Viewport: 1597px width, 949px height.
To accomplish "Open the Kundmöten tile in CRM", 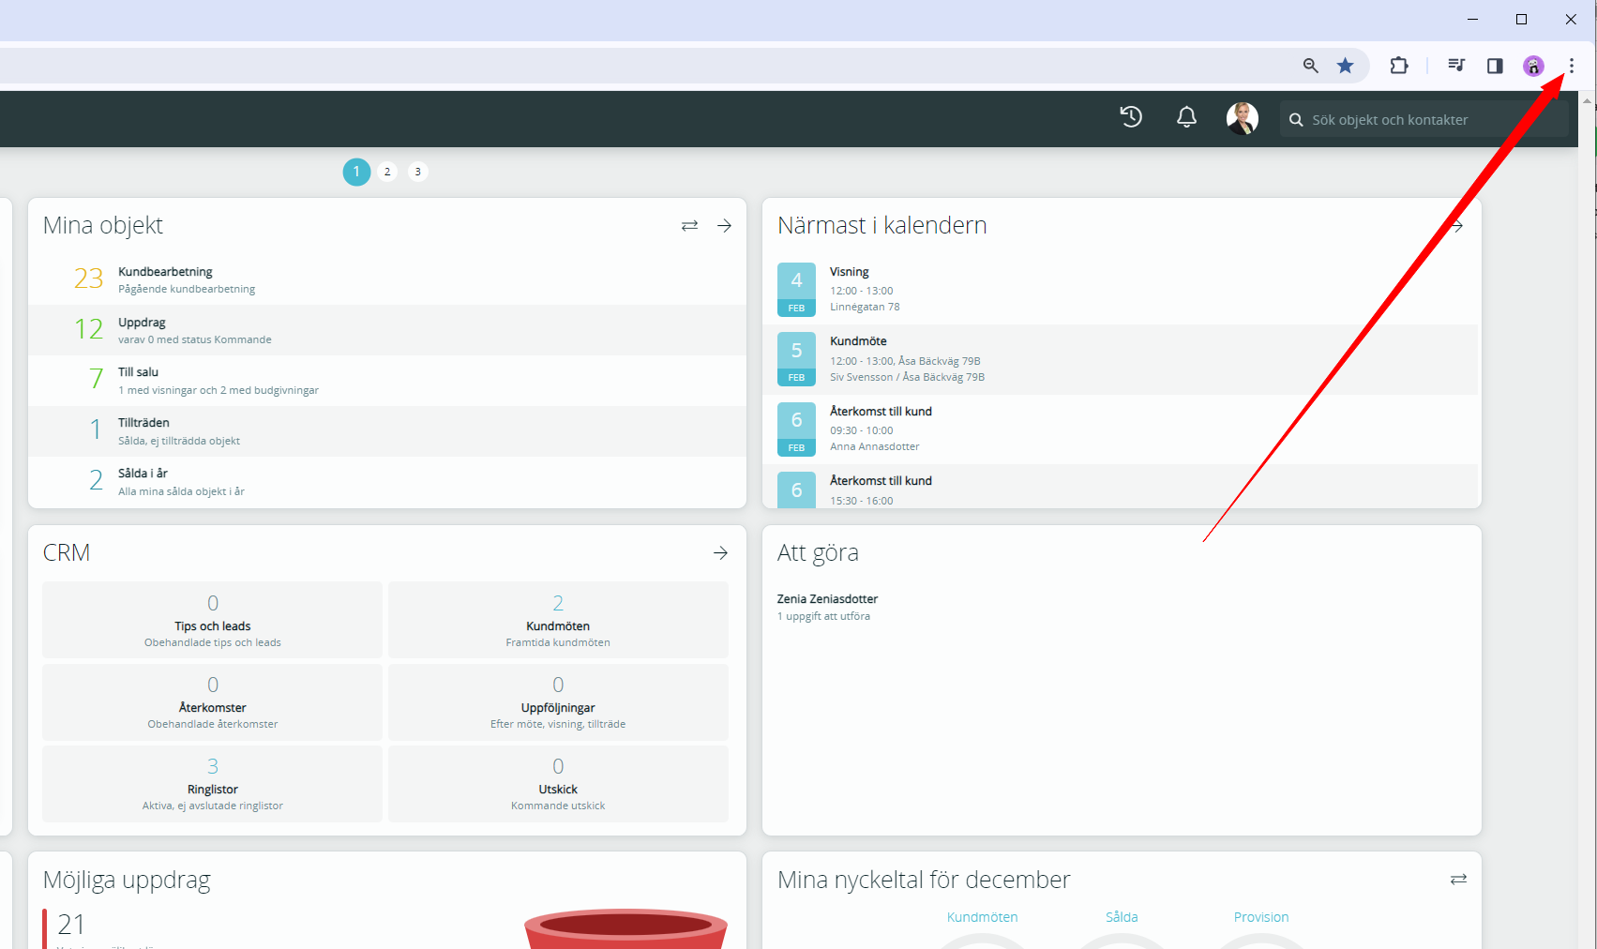I will click(x=558, y=620).
